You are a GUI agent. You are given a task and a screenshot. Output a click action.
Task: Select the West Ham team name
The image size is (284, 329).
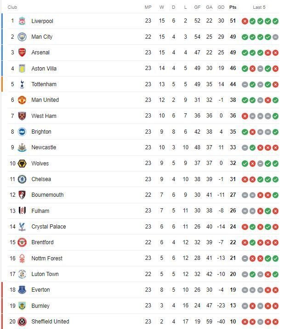44,116
